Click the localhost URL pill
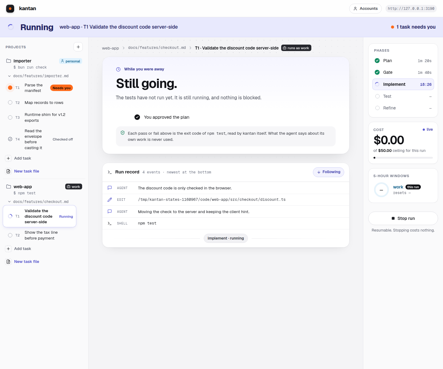The width and height of the screenshot is (443, 369). click(411, 9)
